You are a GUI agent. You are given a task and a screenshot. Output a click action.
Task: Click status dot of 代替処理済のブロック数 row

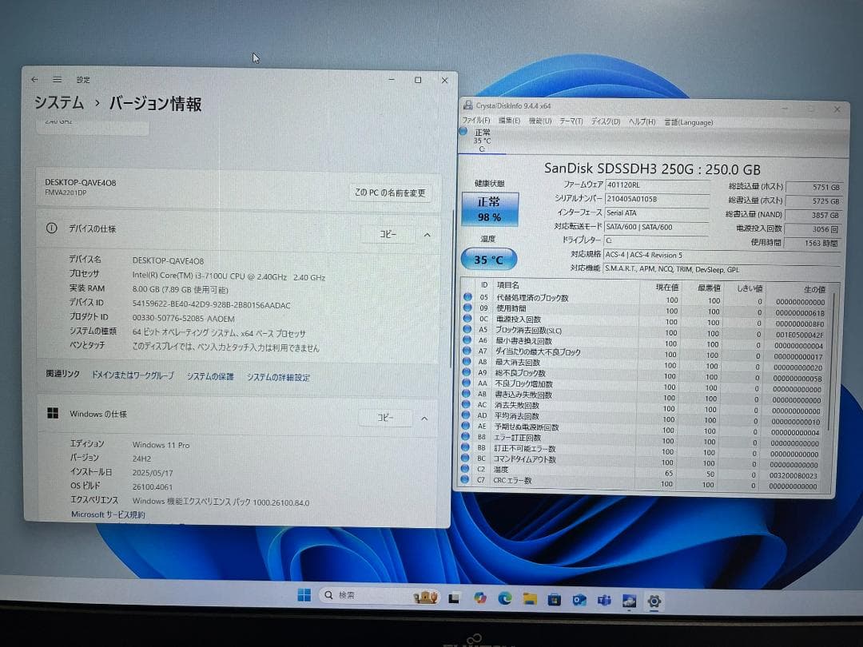click(x=467, y=297)
